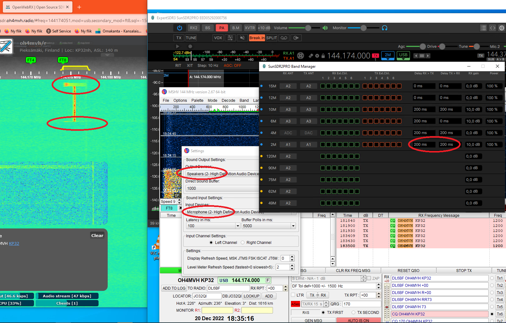Viewport: 506px width, 323px height.
Task: Click the RESET QSO button
Action: click(x=408, y=270)
